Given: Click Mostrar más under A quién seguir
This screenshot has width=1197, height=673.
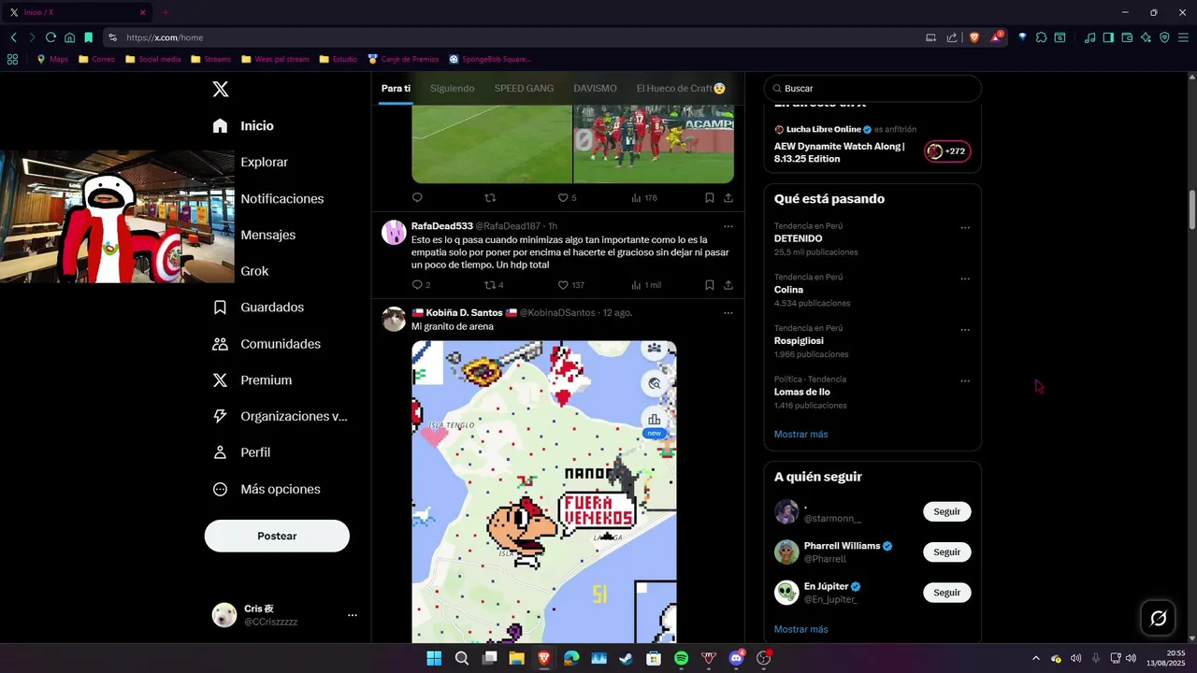Looking at the screenshot, I should (800, 629).
